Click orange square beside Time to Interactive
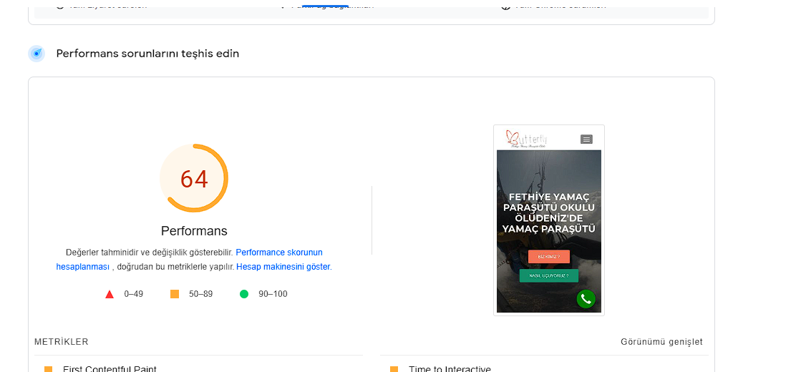 click(x=394, y=369)
